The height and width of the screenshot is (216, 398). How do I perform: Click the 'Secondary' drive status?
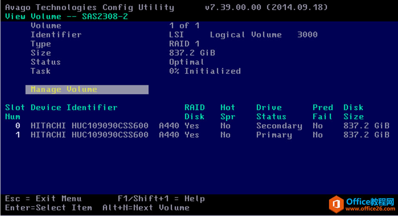pyautogui.click(x=279, y=126)
